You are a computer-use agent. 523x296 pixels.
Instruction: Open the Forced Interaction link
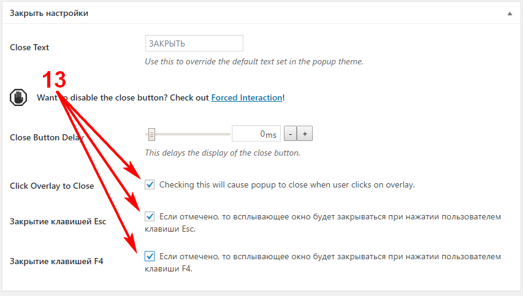click(247, 97)
